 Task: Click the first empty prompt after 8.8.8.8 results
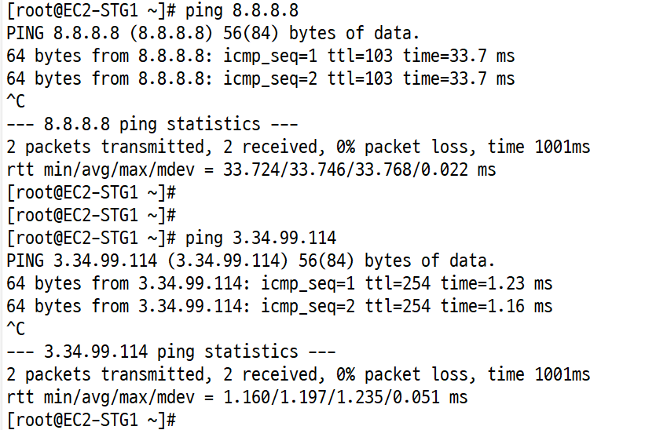coord(91,192)
